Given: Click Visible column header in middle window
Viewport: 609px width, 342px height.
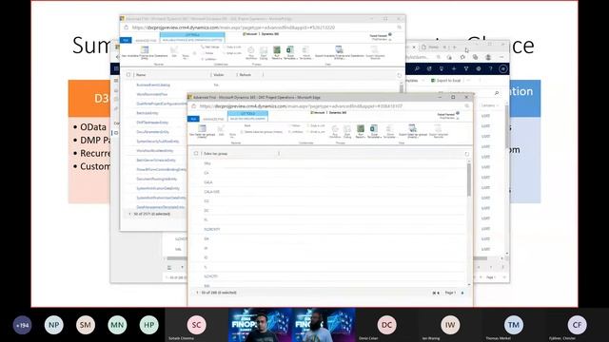Looking at the screenshot, I should [219, 75].
